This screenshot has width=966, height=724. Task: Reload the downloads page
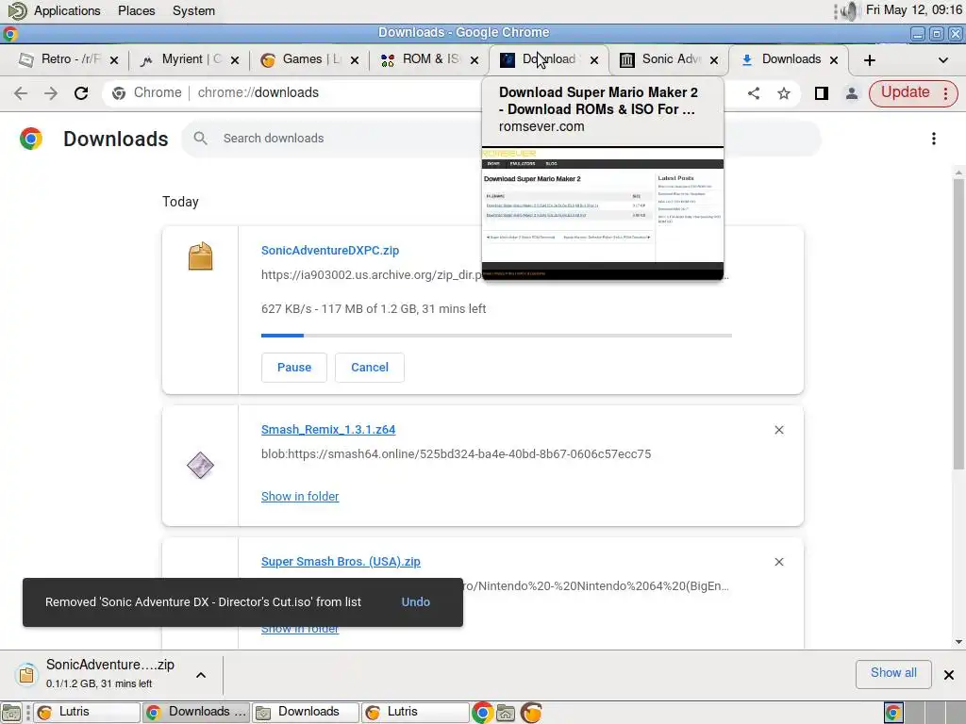click(x=81, y=93)
